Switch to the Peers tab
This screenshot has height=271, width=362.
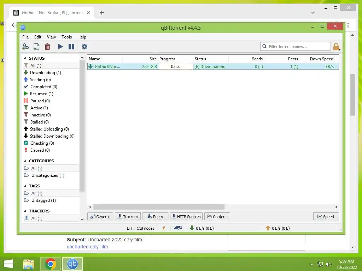(x=156, y=217)
